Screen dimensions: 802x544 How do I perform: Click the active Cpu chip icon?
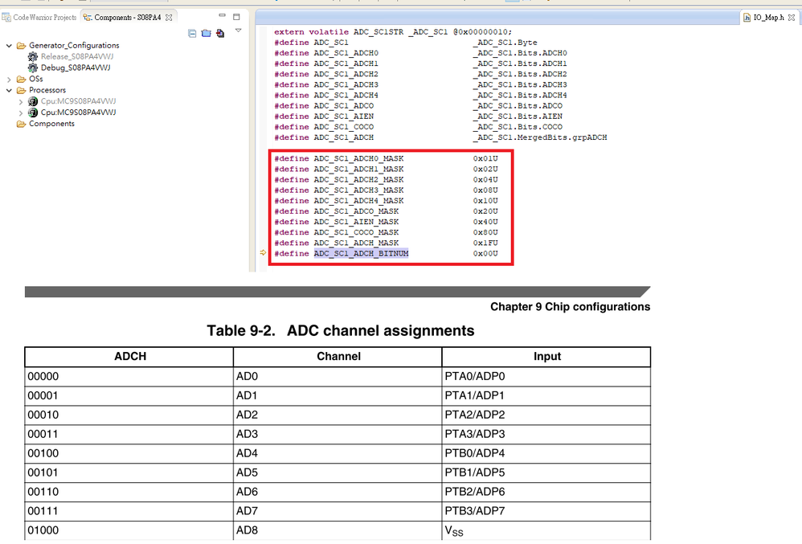[33, 112]
